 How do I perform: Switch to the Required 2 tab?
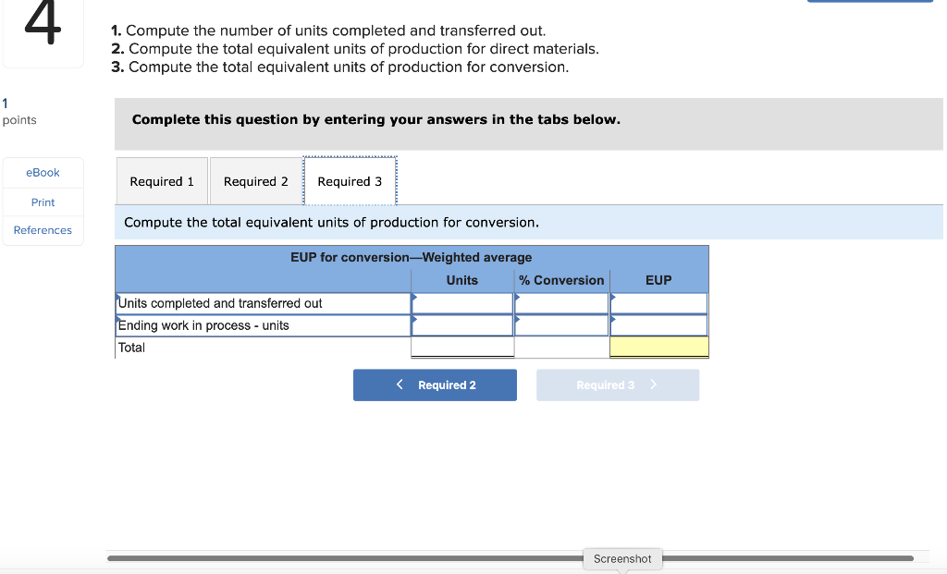256,181
